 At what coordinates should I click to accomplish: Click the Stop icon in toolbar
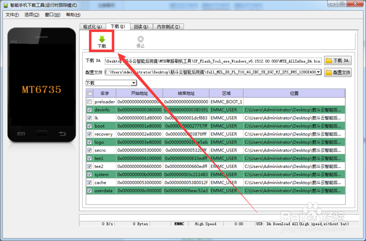[141, 39]
